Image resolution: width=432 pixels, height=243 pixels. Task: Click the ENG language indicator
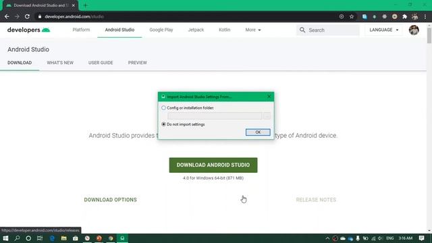[390, 238]
